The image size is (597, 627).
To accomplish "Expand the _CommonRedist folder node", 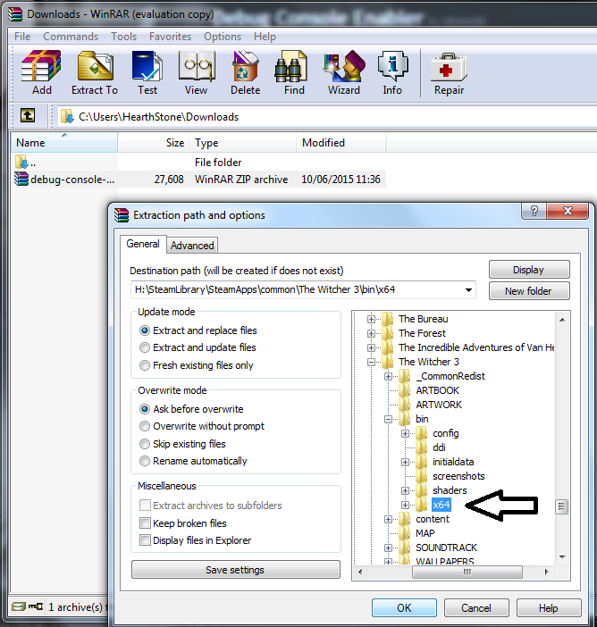I will (x=388, y=376).
